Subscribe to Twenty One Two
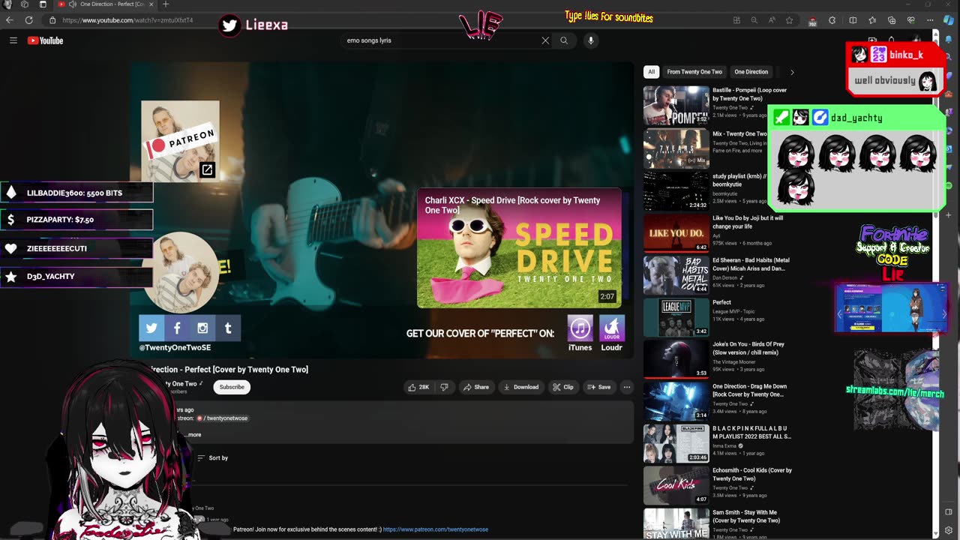 pos(232,387)
